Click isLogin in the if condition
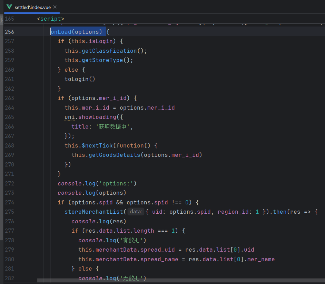The height and width of the screenshot is (284, 325). click(x=100, y=41)
